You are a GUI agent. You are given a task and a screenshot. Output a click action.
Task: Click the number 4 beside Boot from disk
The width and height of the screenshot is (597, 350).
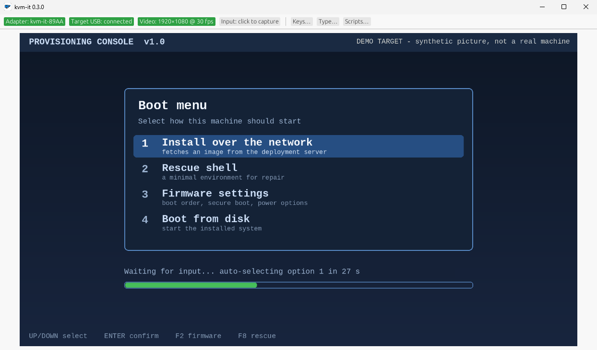(145, 220)
